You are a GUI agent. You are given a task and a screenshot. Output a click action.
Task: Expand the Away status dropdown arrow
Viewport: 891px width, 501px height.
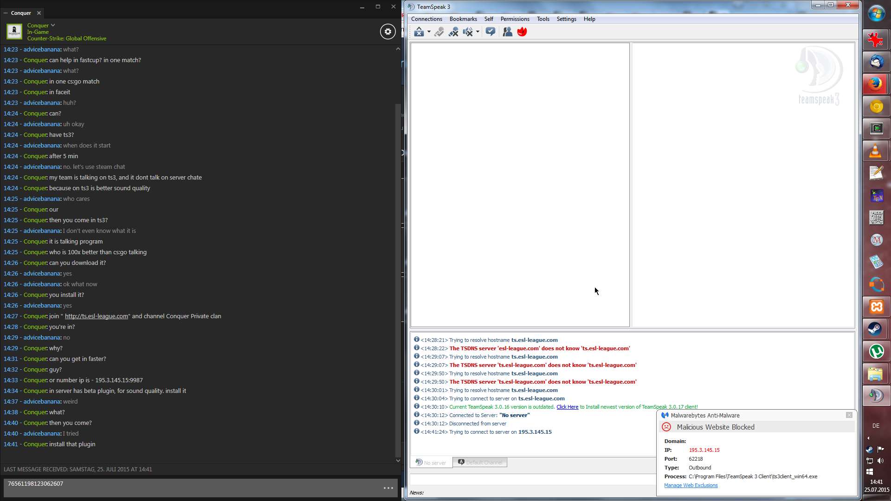429,32
